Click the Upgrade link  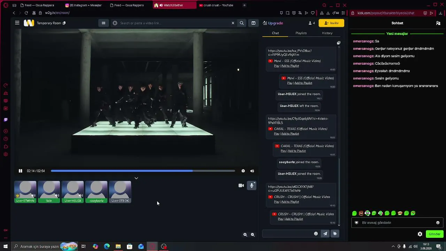point(273,23)
